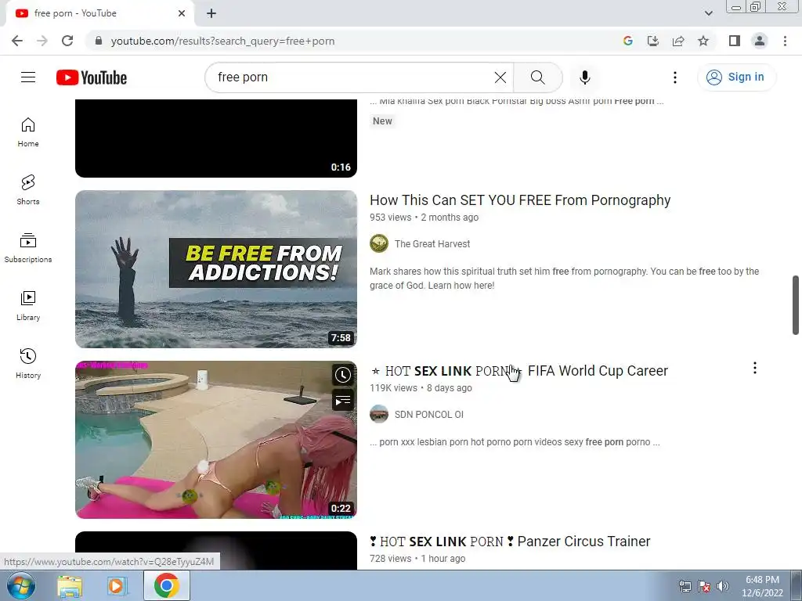This screenshot has height=601, width=802.
Task: Open File Explorer from the taskbar
Action: [x=69, y=586]
